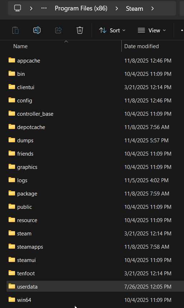Click the This PC monitor icon
Image resolution: width=184 pixels, height=308 pixels.
[x=18, y=8]
